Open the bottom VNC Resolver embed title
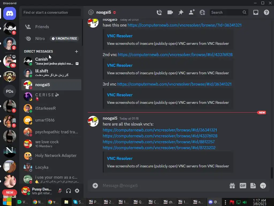Screen dimensions: 274x206 pos(120,158)
